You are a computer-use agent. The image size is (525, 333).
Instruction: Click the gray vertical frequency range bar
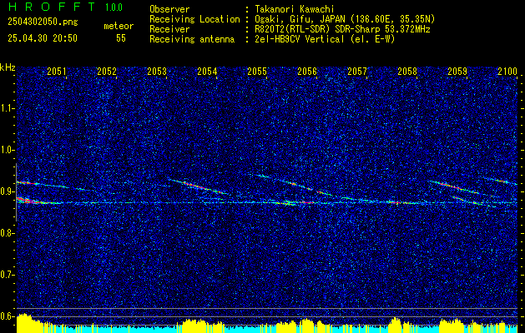click(16, 192)
